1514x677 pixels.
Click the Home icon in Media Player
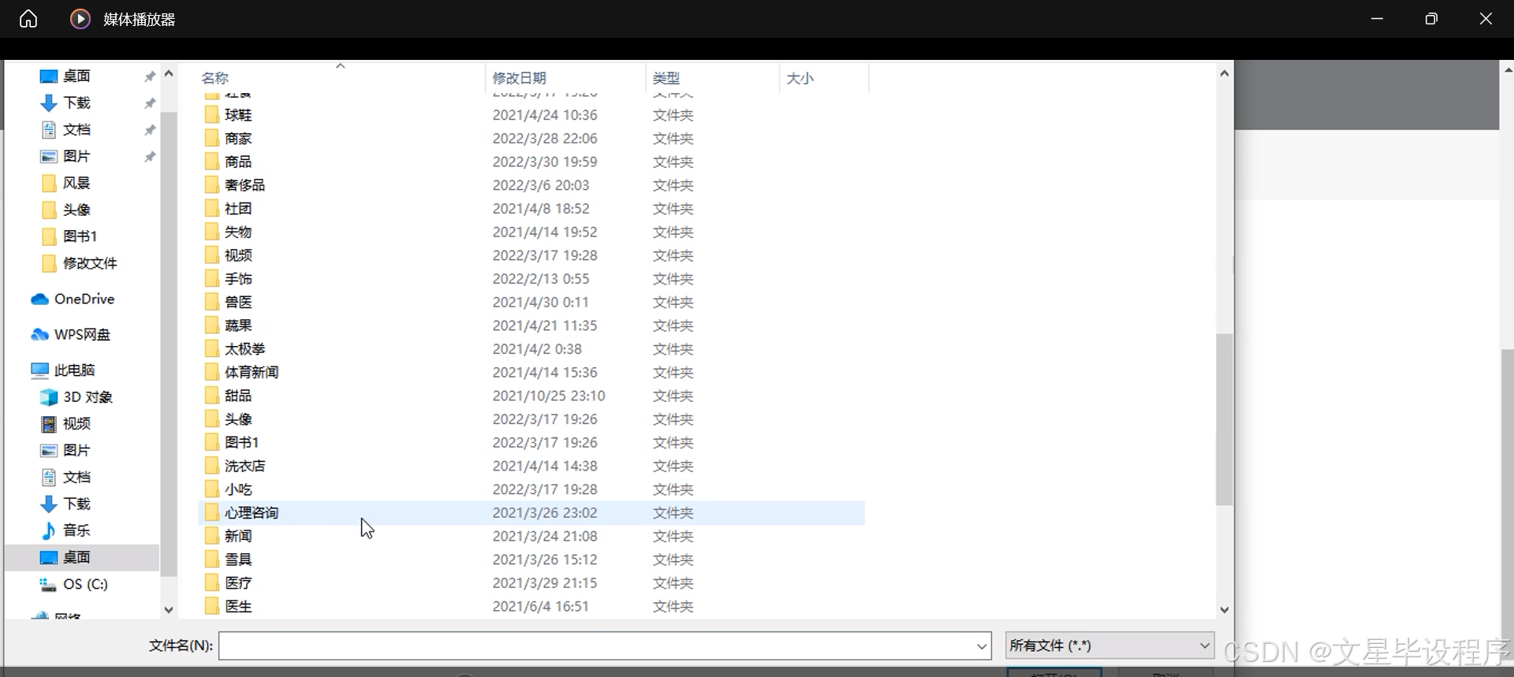28,19
